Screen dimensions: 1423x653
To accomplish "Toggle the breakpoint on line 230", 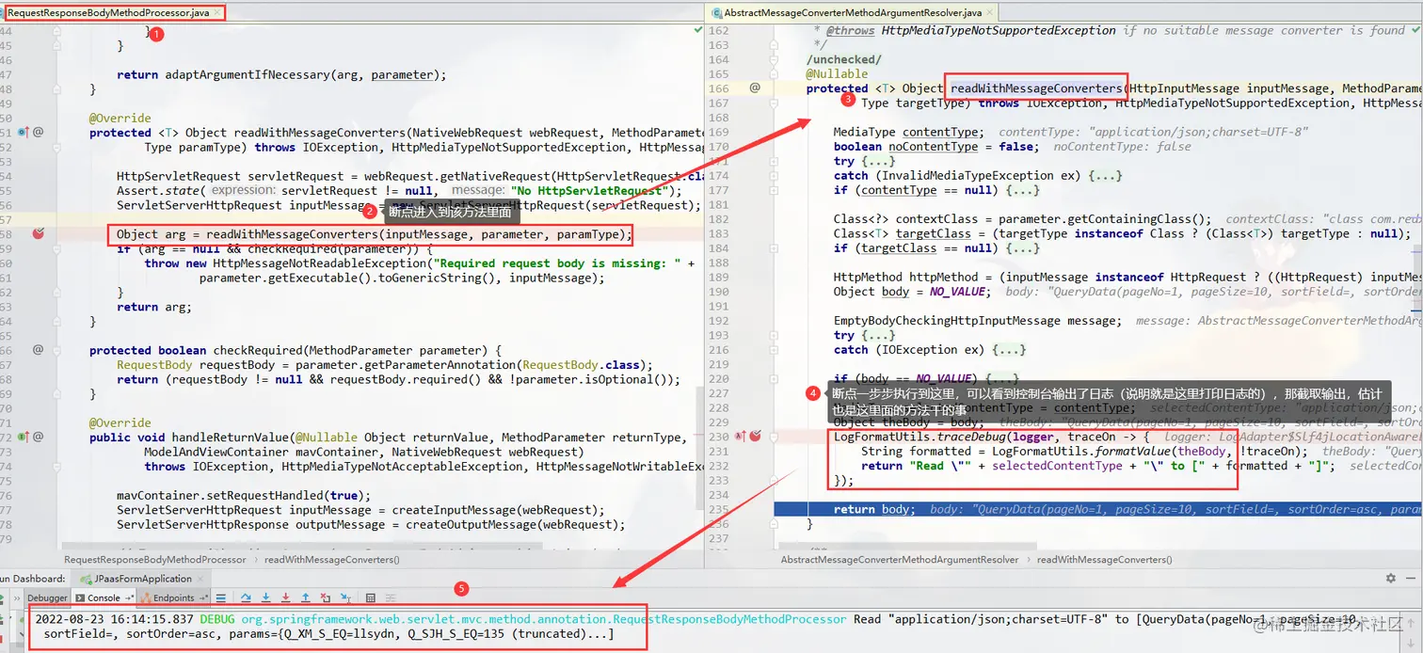I will click(x=755, y=437).
